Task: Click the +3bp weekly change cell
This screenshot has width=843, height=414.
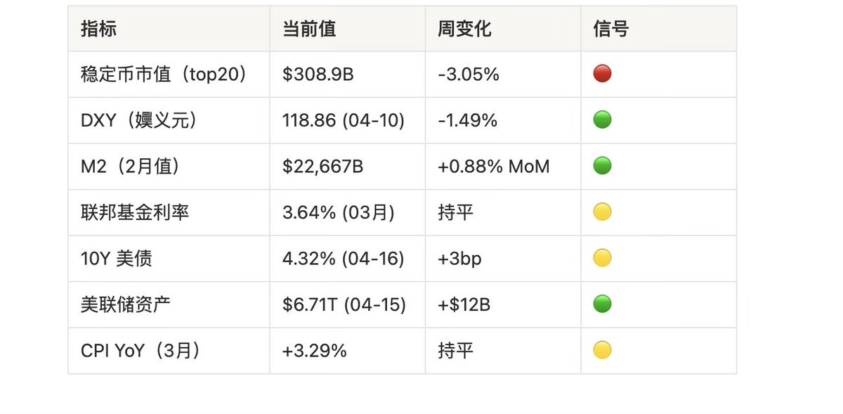Action: [x=459, y=259]
